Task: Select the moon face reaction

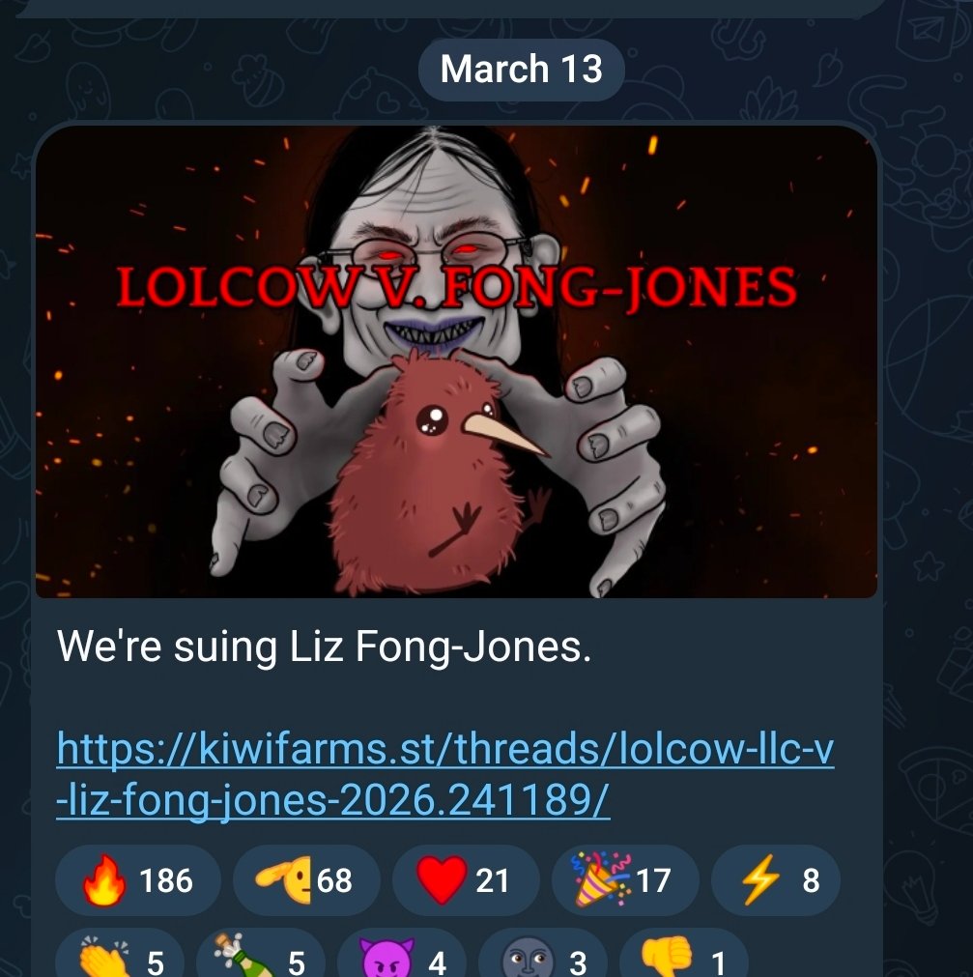Action: click(x=543, y=957)
